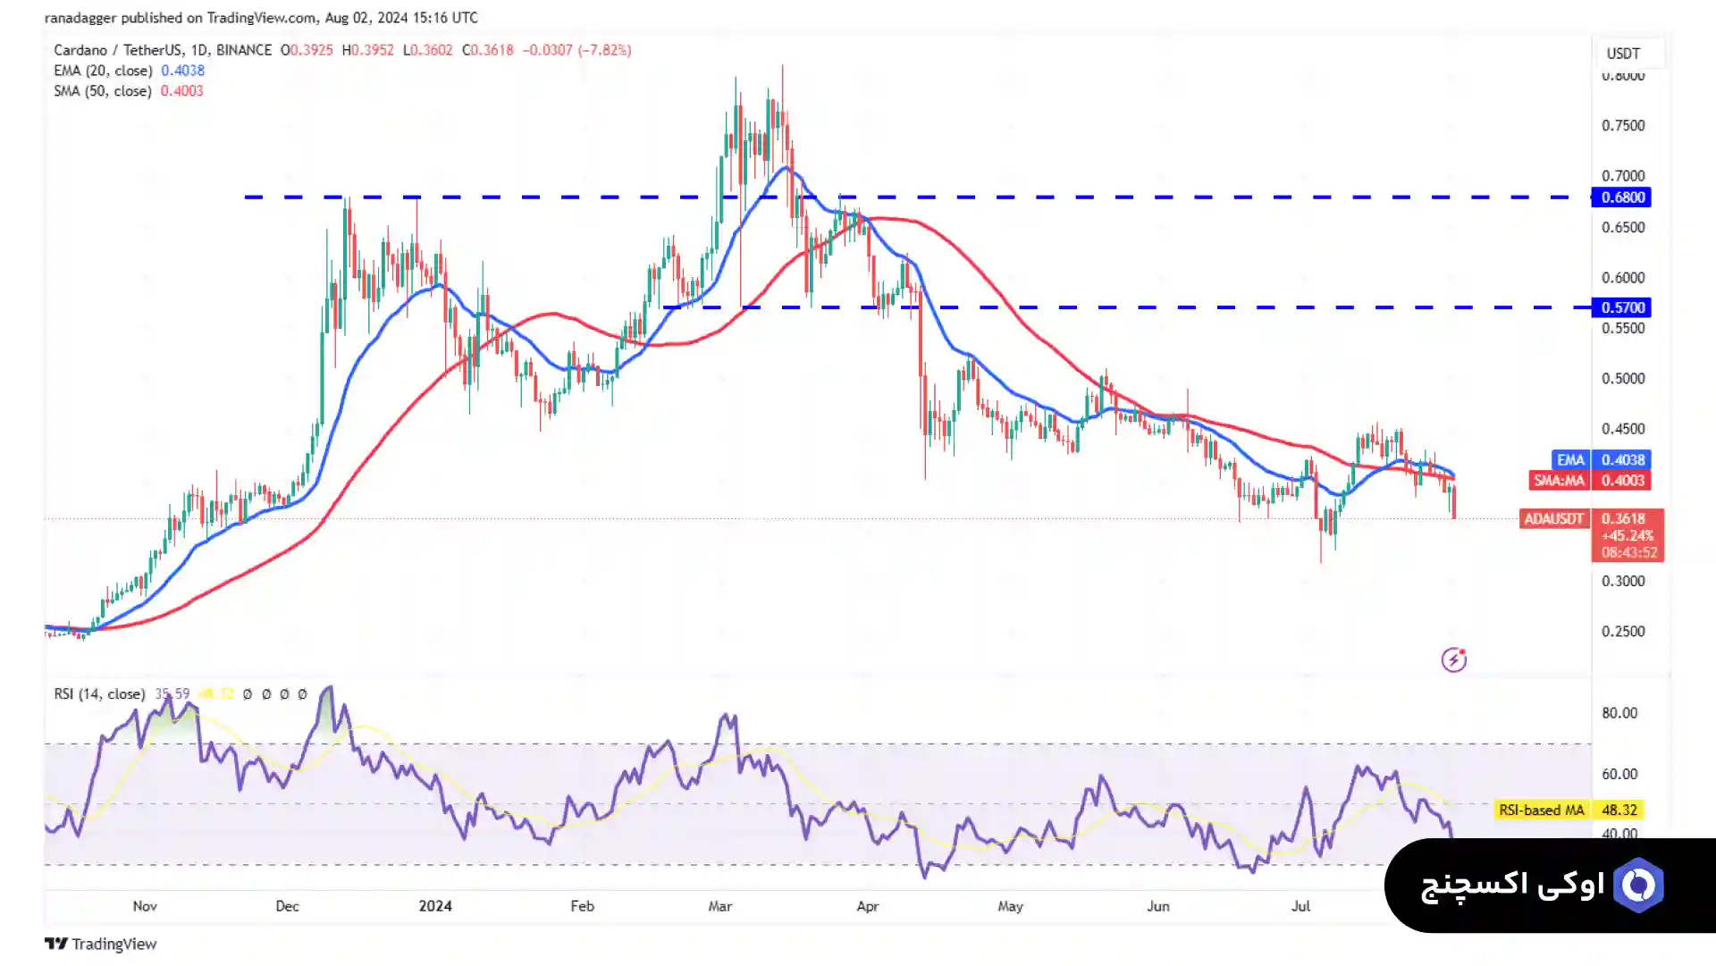The width and height of the screenshot is (1716, 966).
Task: Click the OK Exchange hexagon logo
Action: point(1638,885)
